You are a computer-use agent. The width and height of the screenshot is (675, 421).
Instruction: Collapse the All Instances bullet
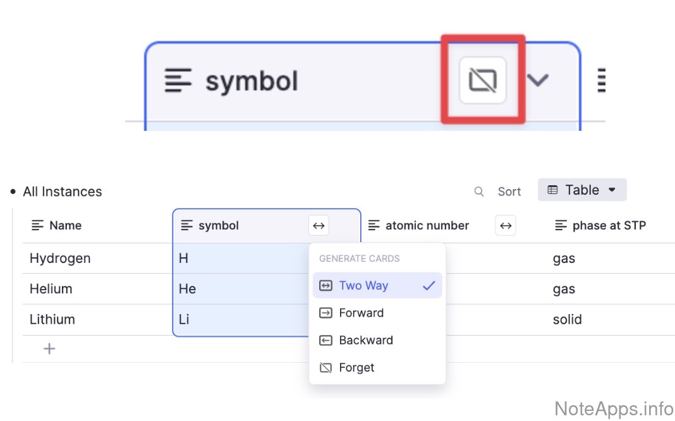click(13, 192)
